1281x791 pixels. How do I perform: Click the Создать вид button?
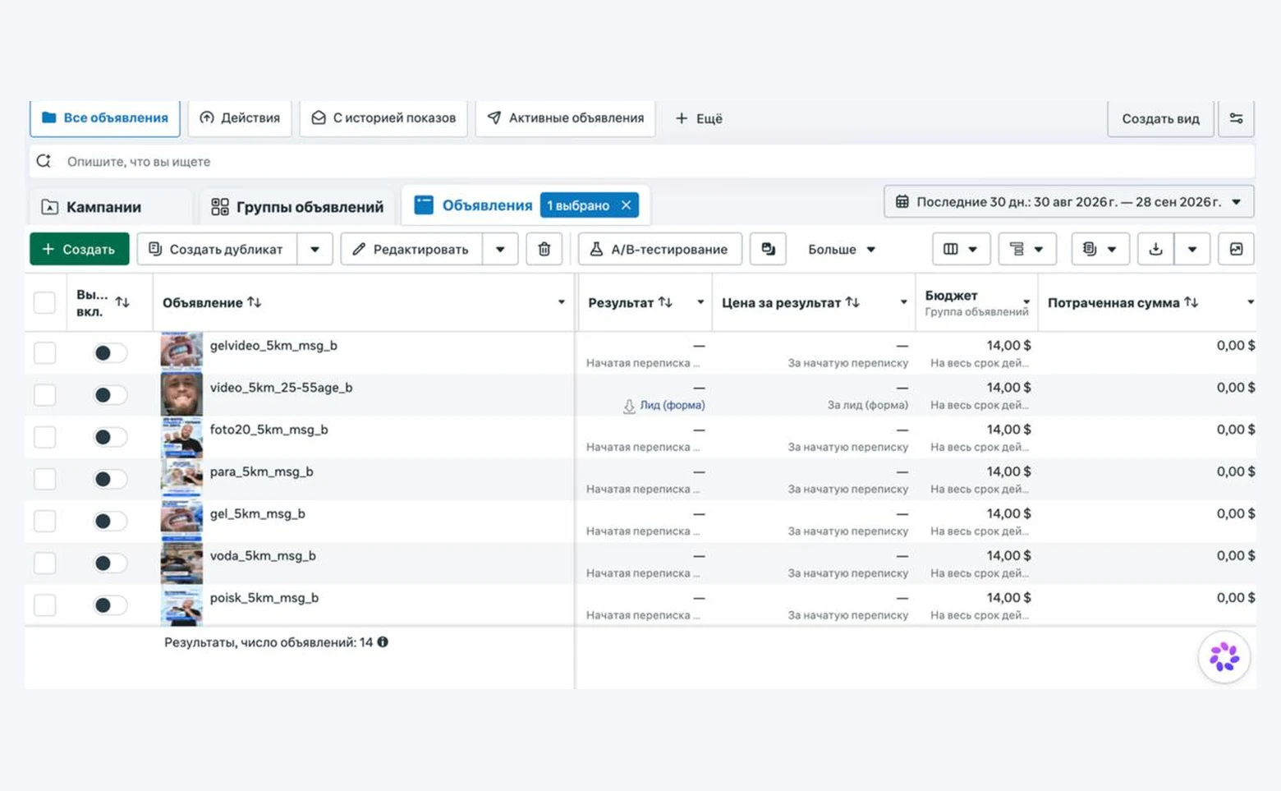click(x=1160, y=118)
